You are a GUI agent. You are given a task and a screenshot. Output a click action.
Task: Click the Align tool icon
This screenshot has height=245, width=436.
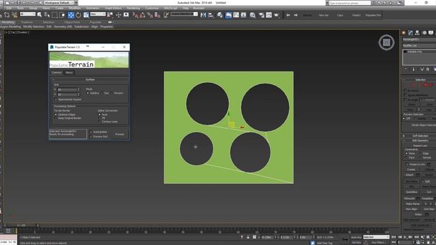[x=211, y=15]
